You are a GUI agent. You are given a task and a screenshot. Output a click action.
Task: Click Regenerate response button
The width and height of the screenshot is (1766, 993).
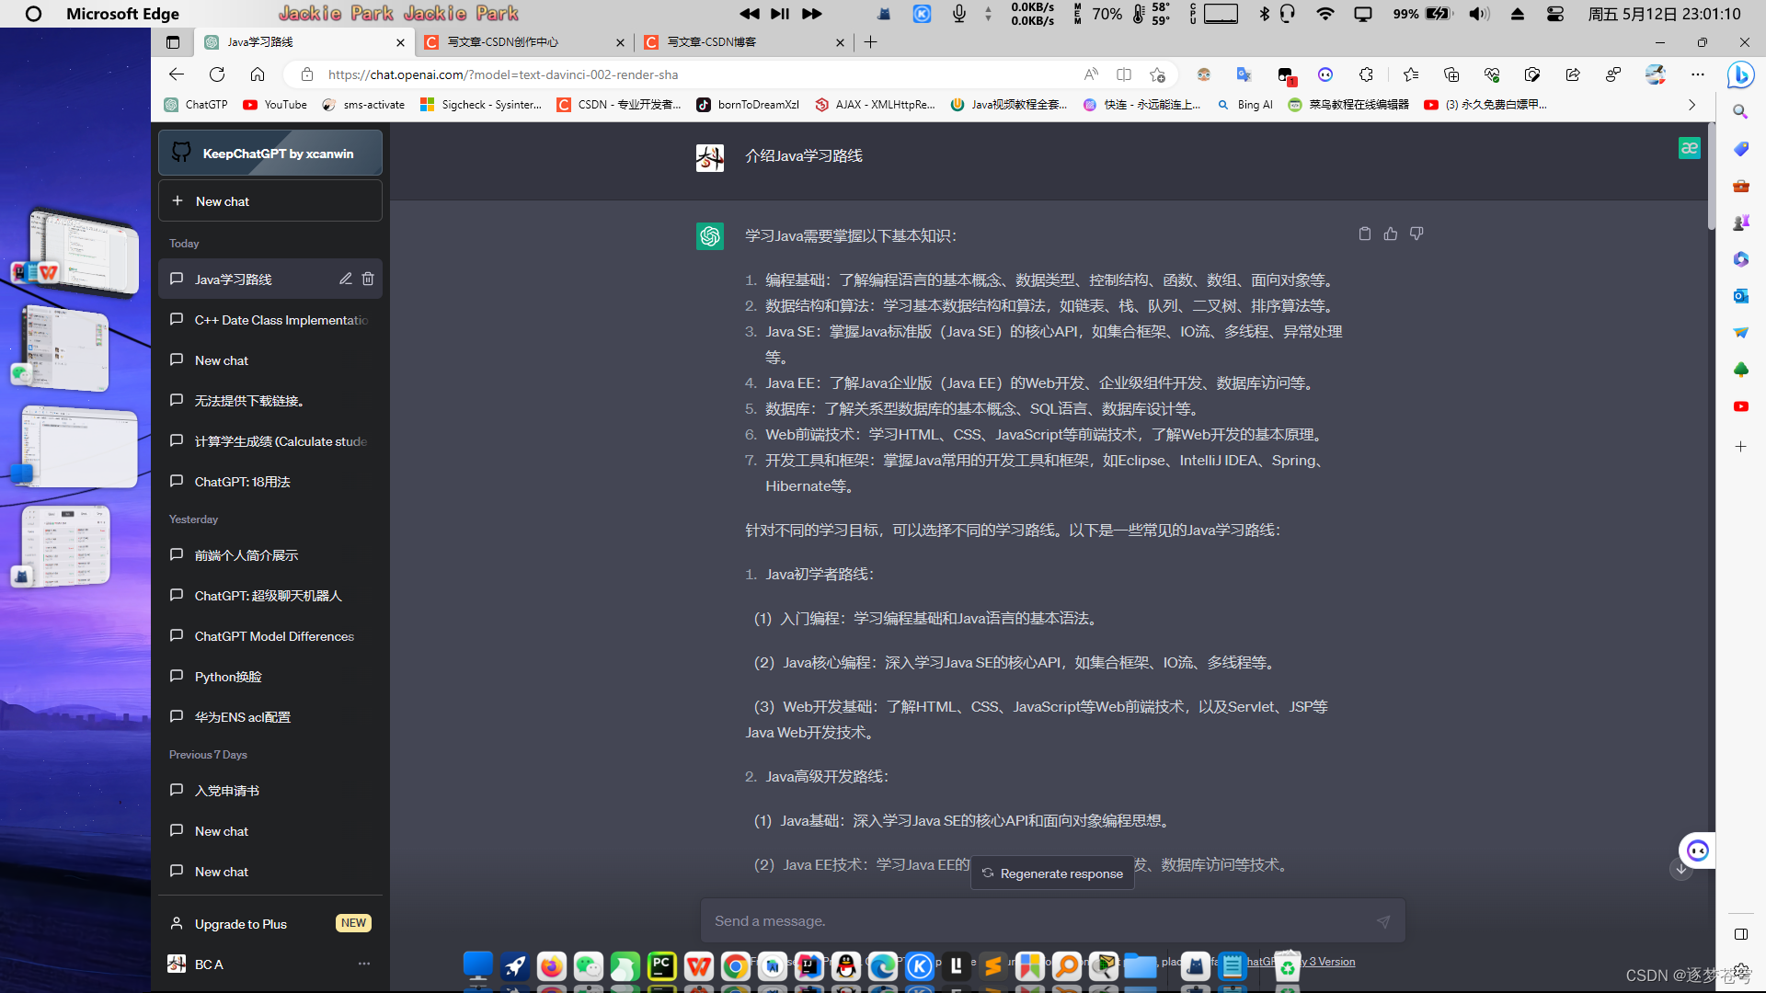coord(1052,873)
